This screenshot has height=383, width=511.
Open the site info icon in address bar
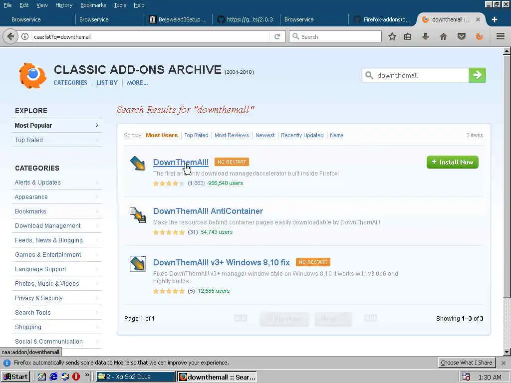coord(25,36)
